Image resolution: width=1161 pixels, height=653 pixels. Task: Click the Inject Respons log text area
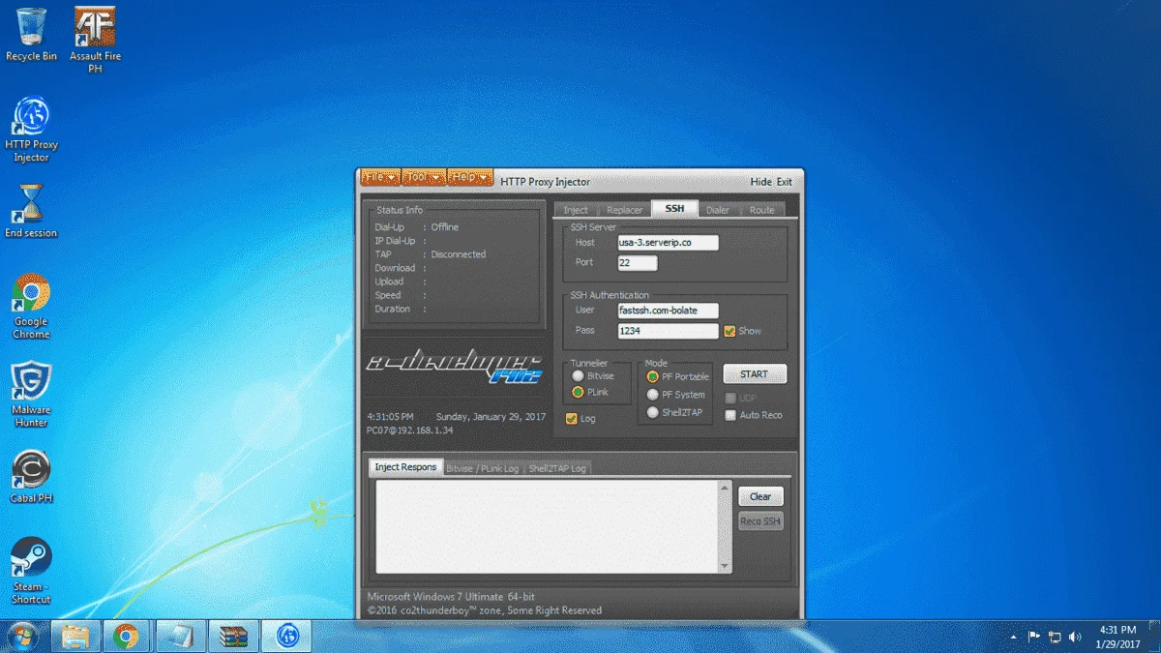[x=548, y=526]
